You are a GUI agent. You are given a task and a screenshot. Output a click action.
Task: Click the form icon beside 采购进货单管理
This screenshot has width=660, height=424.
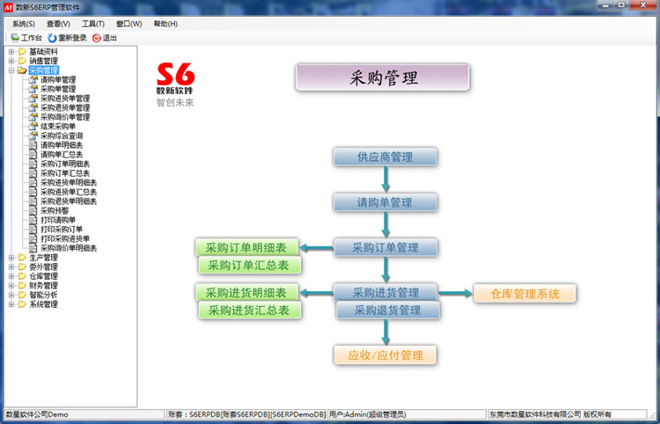pyautogui.click(x=33, y=98)
